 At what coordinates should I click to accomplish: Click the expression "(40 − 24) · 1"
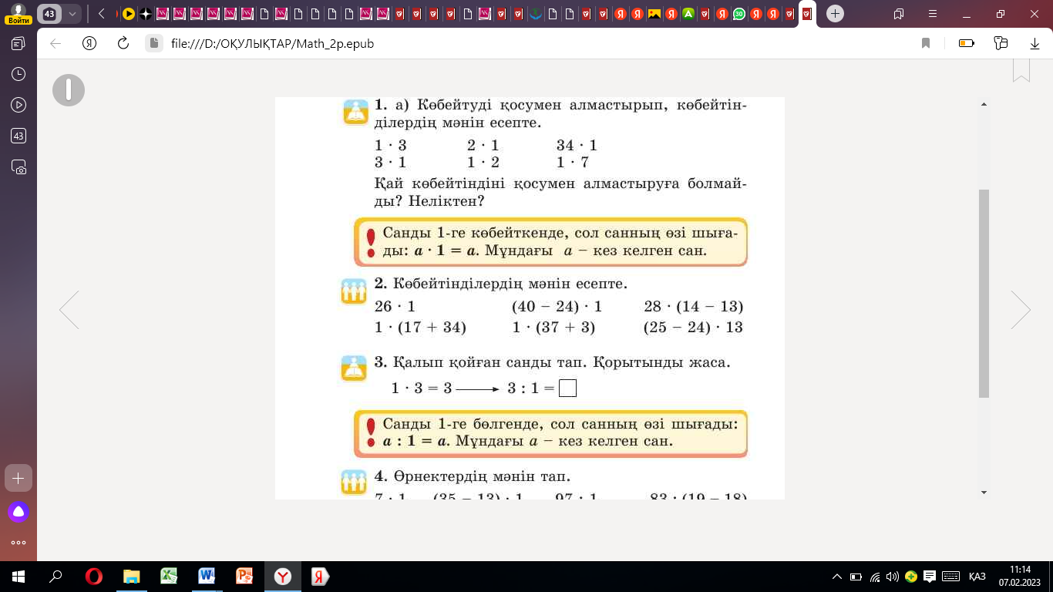[557, 307]
